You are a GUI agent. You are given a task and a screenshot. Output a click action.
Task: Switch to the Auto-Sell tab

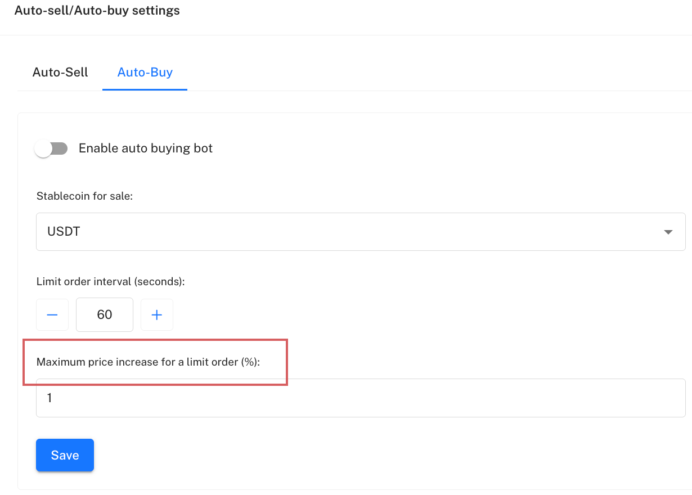(60, 73)
